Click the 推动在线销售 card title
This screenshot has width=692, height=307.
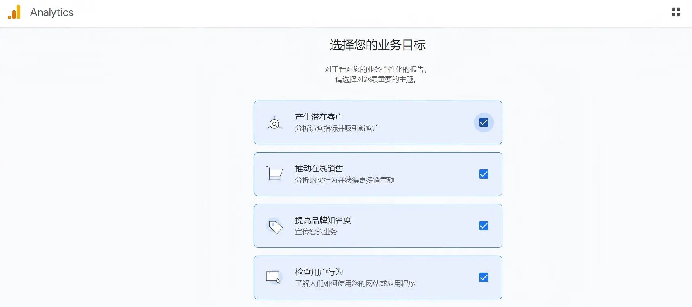(x=319, y=169)
